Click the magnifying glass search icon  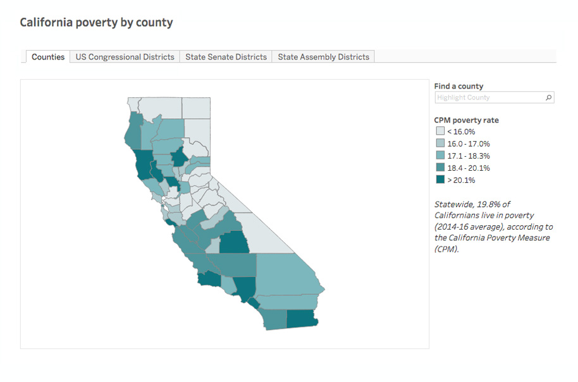point(549,97)
